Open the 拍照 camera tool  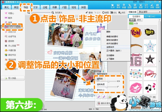(158, 6)
